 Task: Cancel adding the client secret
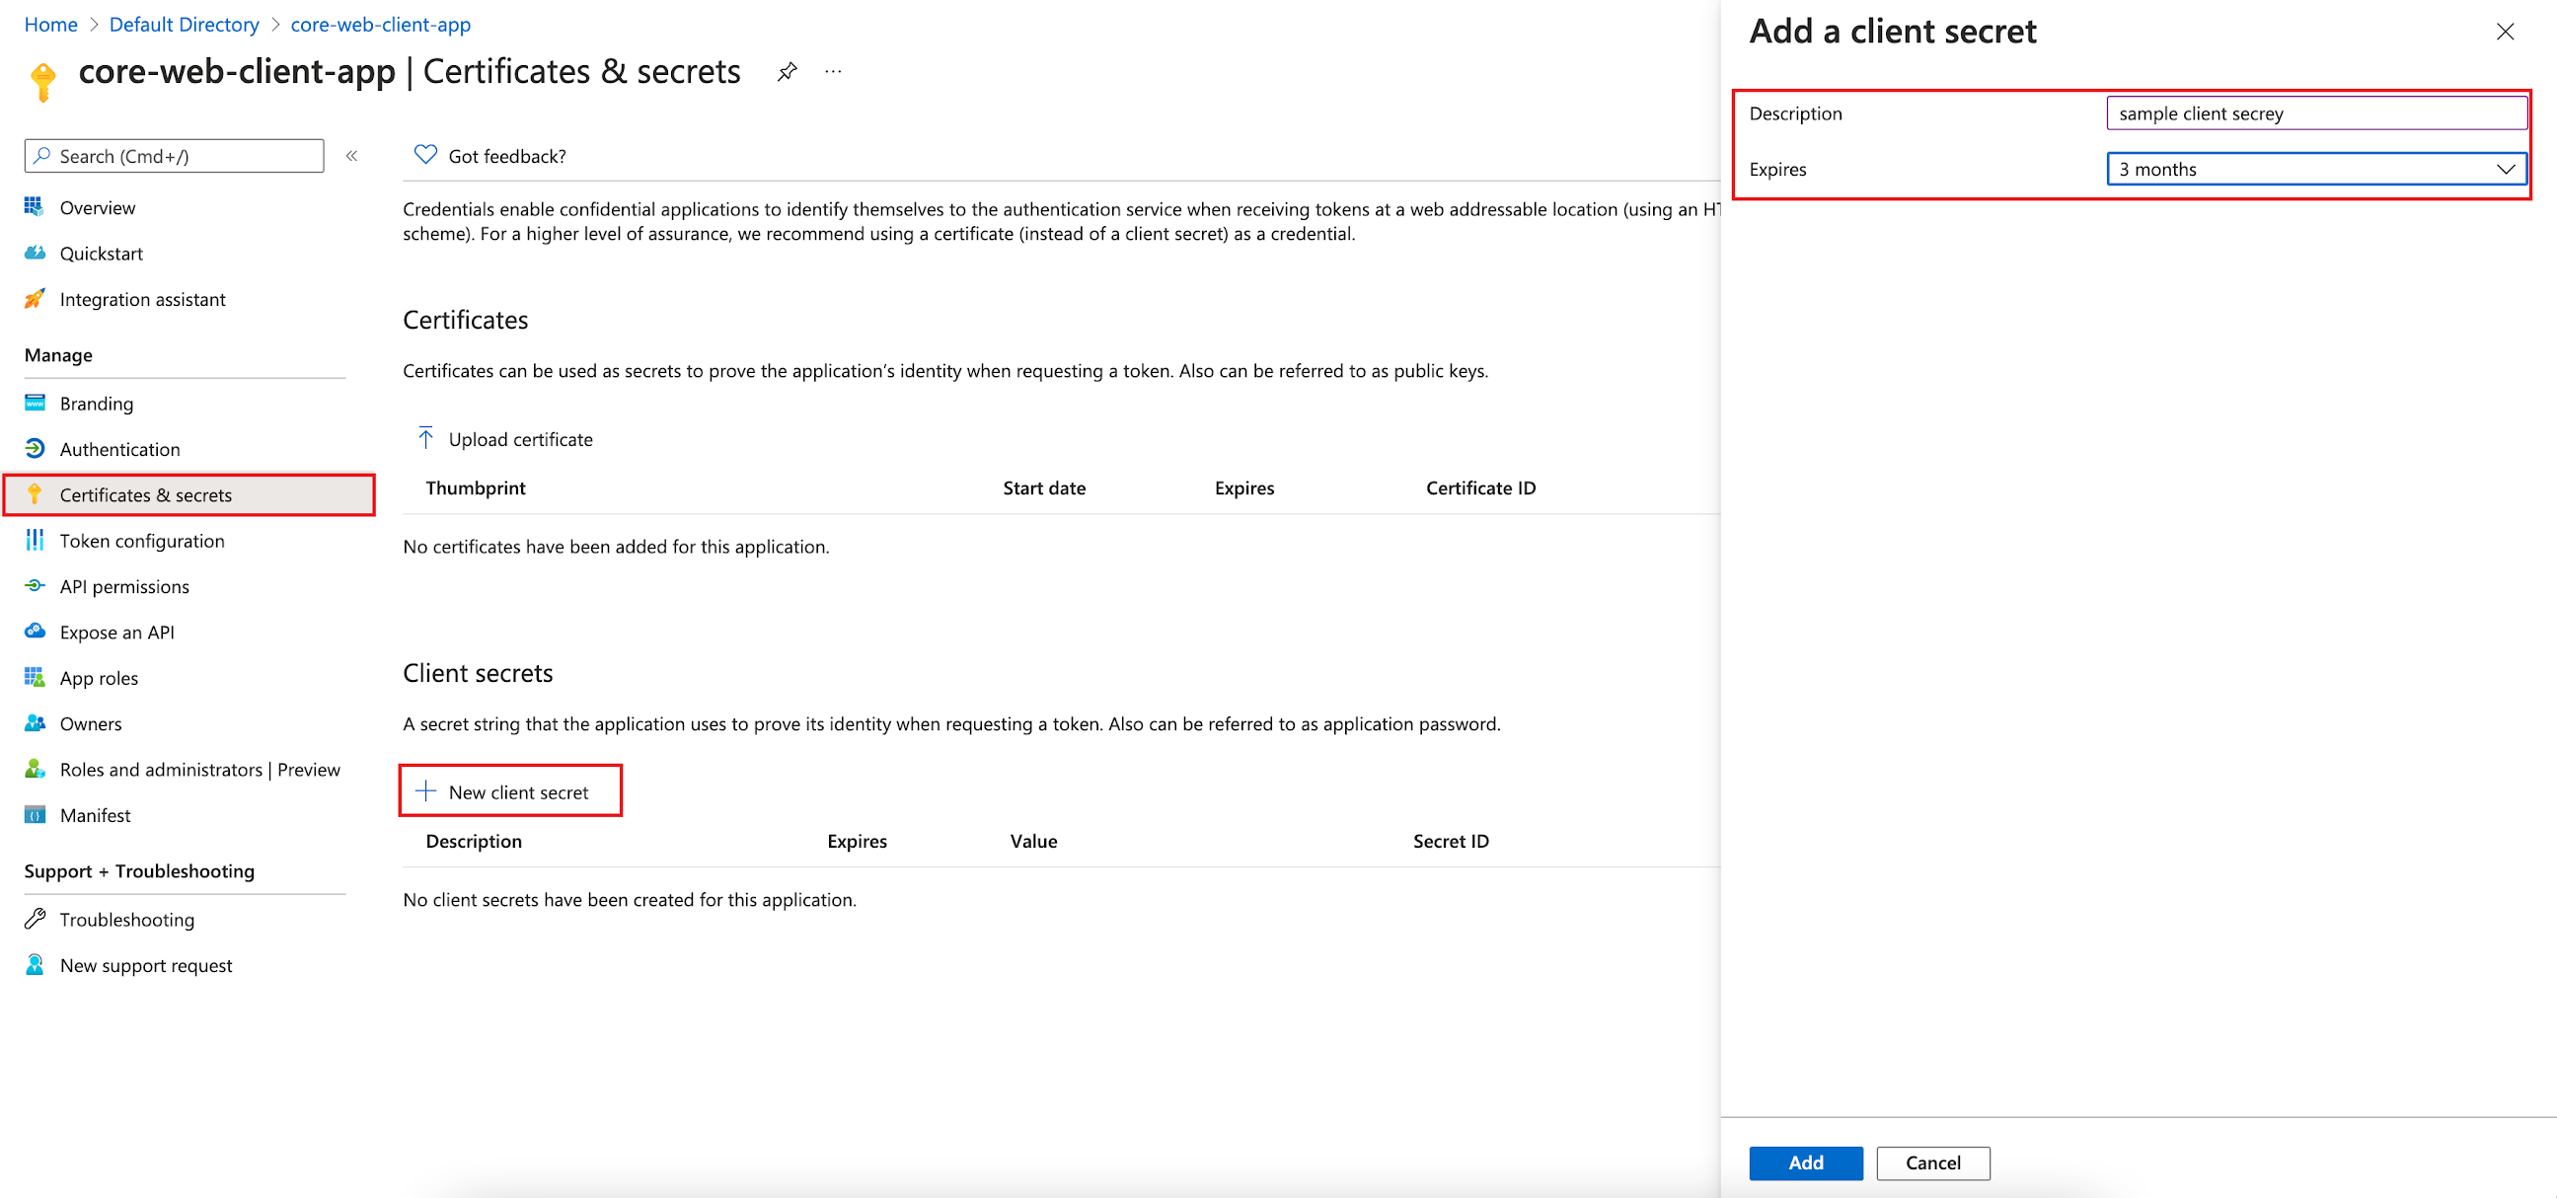click(x=1931, y=1162)
